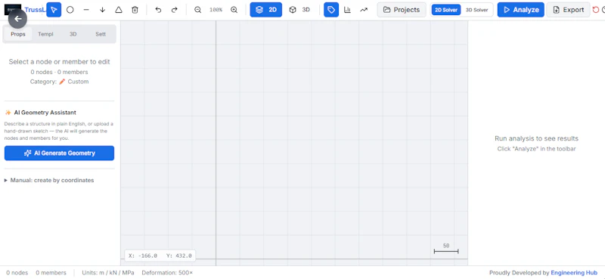The width and height of the screenshot is (605, 279).
Task: Select the downward arrow load tool
Action: pyautogui.click(x=102, y=10)
